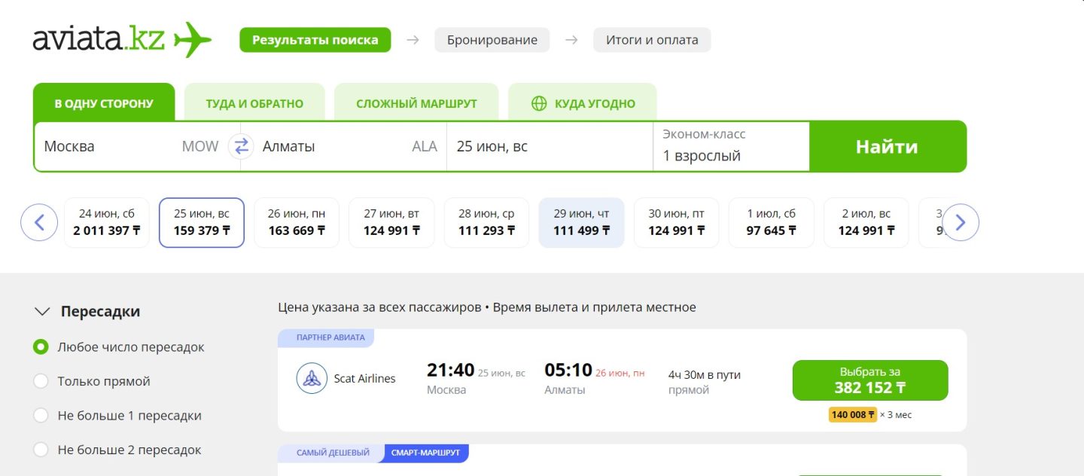The height and width of the screenshot is (476, 1084).
Task: Open the Сложный маршрут tab
Action: (x=416, y=104)
